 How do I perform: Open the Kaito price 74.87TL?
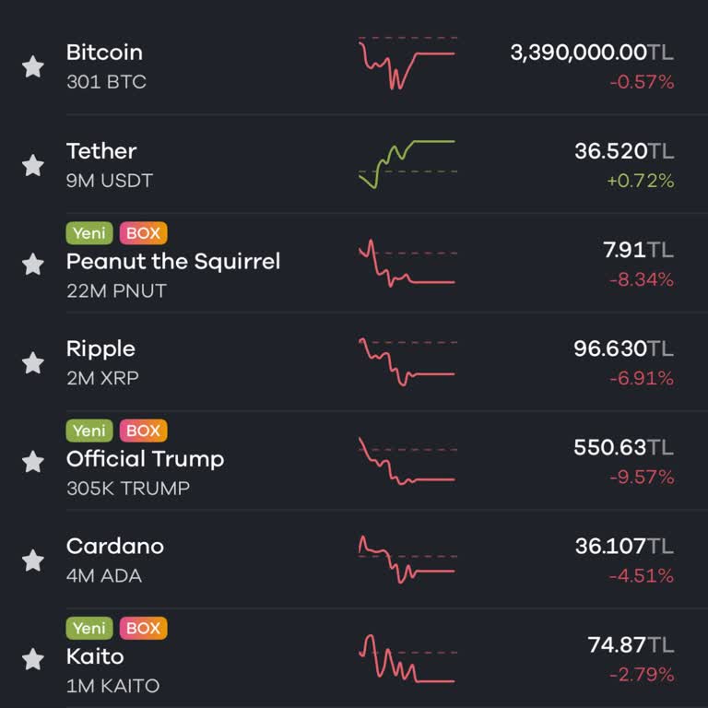[631, 644]
